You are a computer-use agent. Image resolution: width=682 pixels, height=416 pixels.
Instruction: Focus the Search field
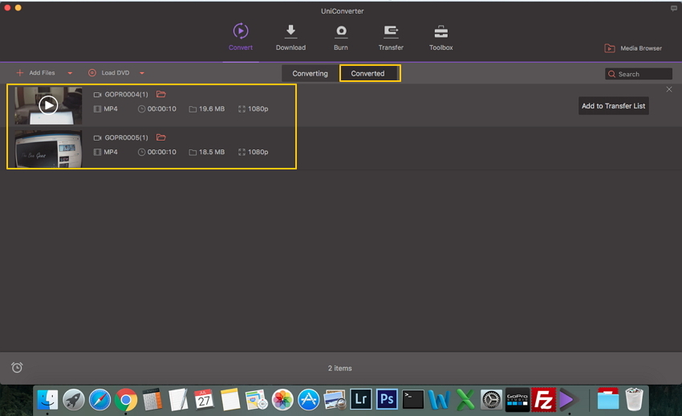(x=639, y=74)
